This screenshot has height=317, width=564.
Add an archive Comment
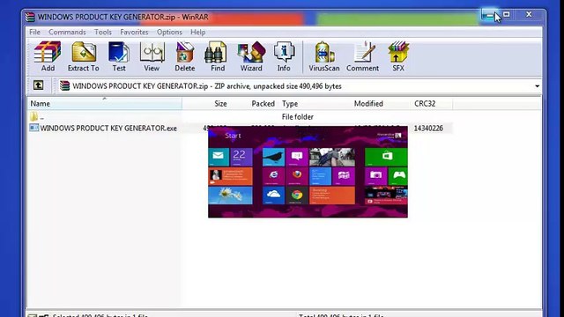[x=362, y=56]
